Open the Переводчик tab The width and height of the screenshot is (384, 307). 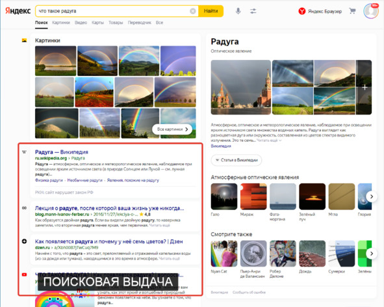pos(139,23)
